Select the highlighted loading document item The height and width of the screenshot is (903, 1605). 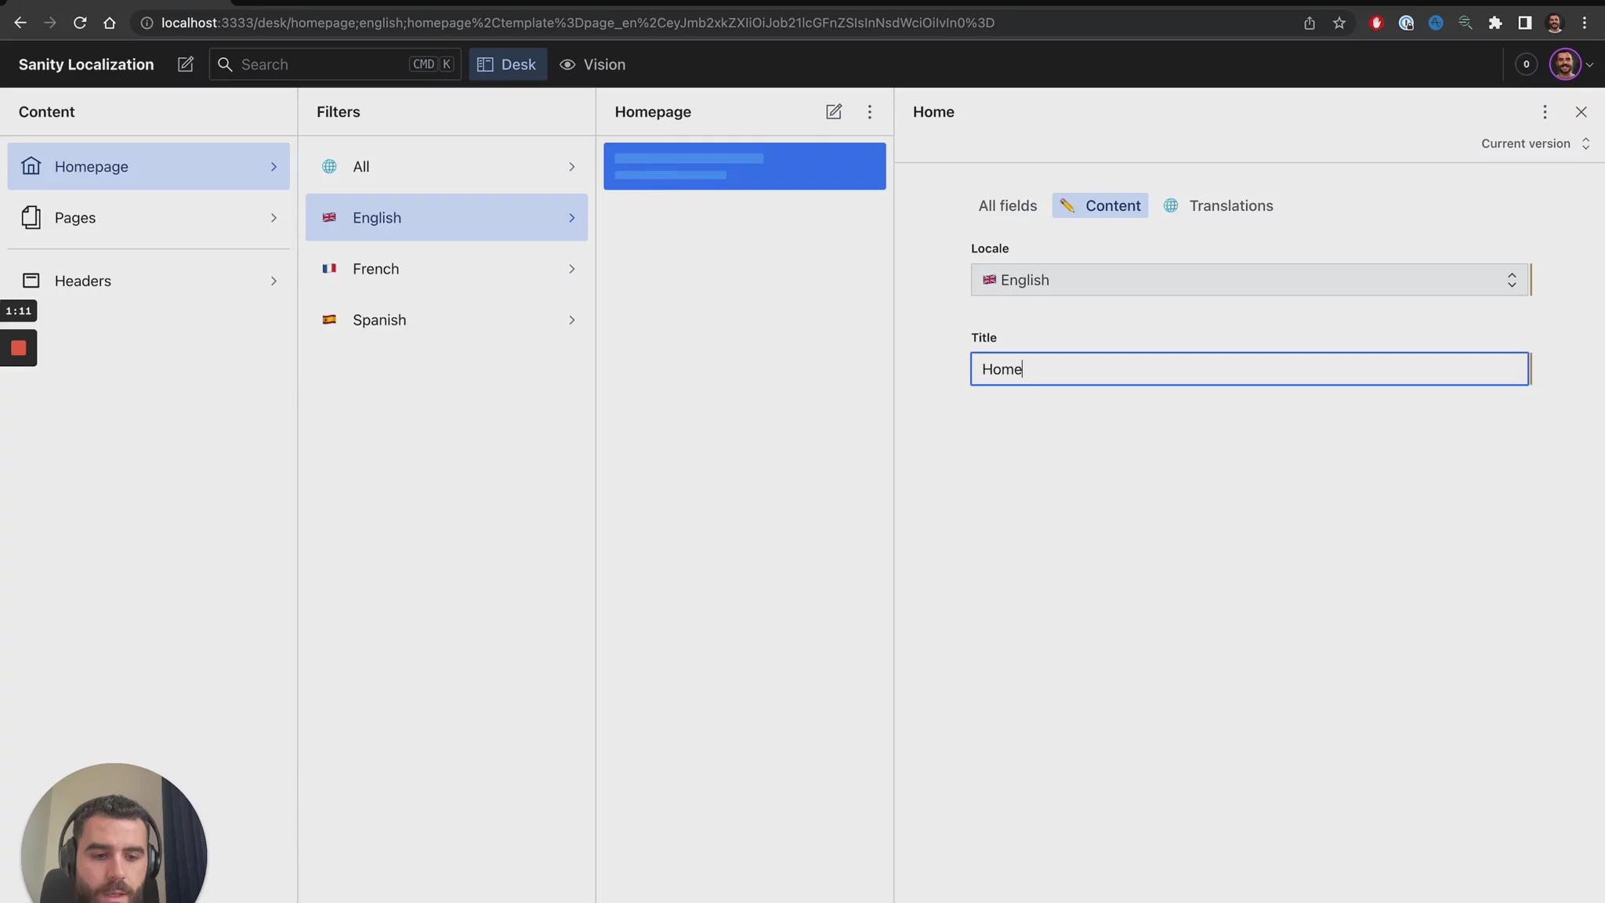point(745,166)
